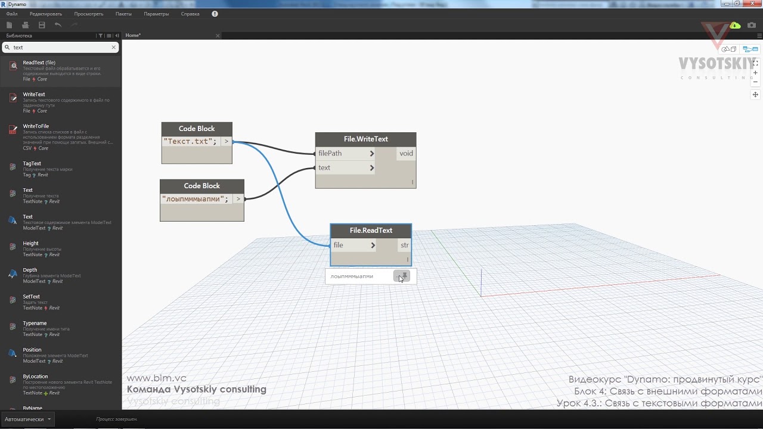The height and width of the screenshot is (429, 763).
Task: Click the file input port on File.ReadText
Action: point(354,245)
